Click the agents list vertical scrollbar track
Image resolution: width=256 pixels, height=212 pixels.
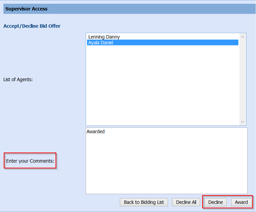[242, 79]
